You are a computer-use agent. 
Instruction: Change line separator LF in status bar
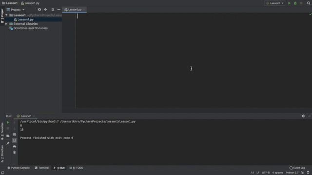point(258,173)
